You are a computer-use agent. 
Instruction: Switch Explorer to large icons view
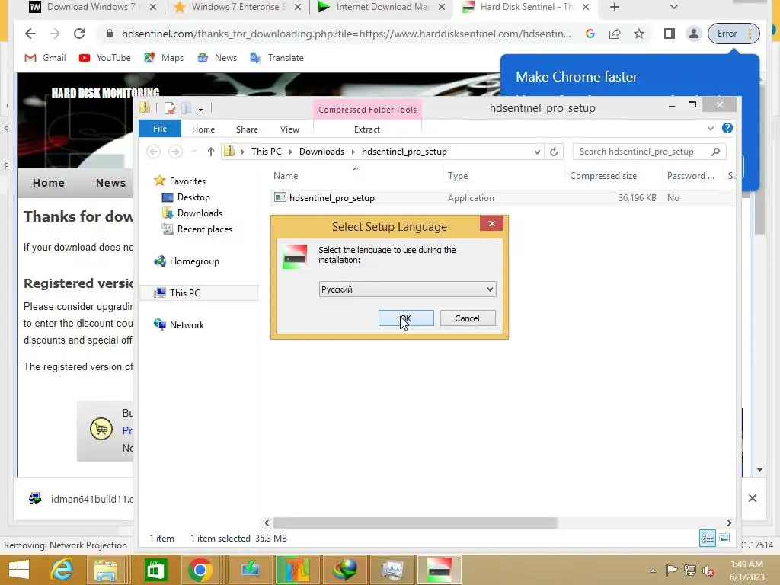[x=724, y=539]
